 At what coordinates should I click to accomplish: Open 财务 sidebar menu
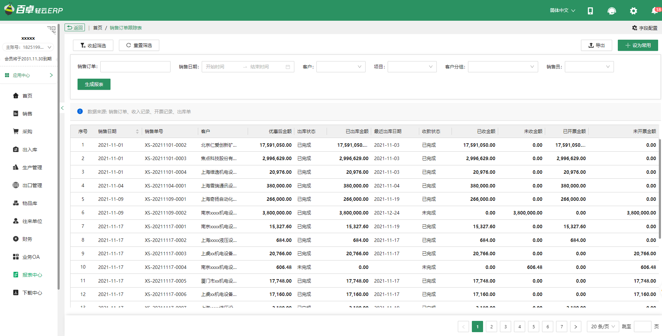(x=27, y=239)
